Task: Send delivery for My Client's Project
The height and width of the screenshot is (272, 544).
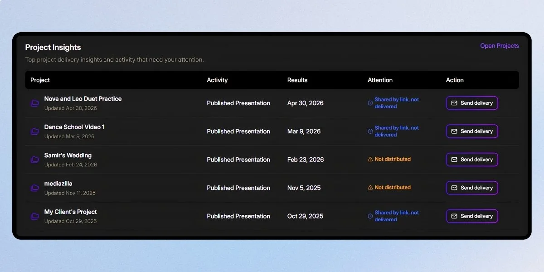Action: (472, 216)
